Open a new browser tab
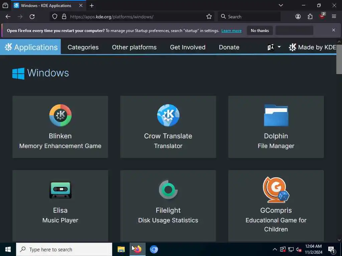 92,6
